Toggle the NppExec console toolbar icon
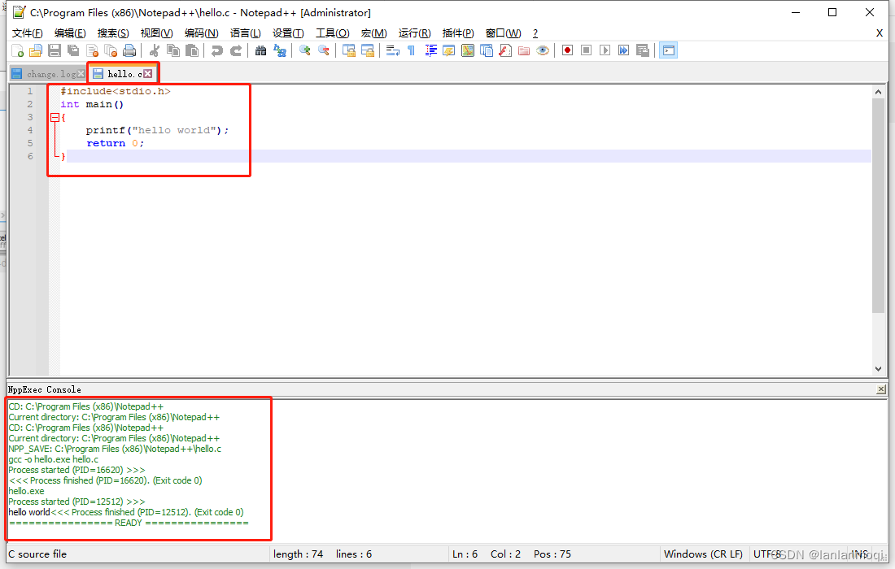Viewport: 895px width, 569px height. [668, 50]
